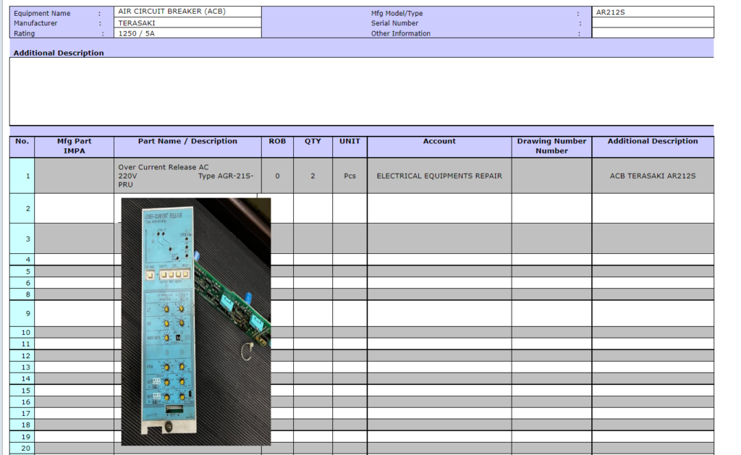
Task: Select the Manufacturer field showing TERASAKI
Action: point(187,22)
